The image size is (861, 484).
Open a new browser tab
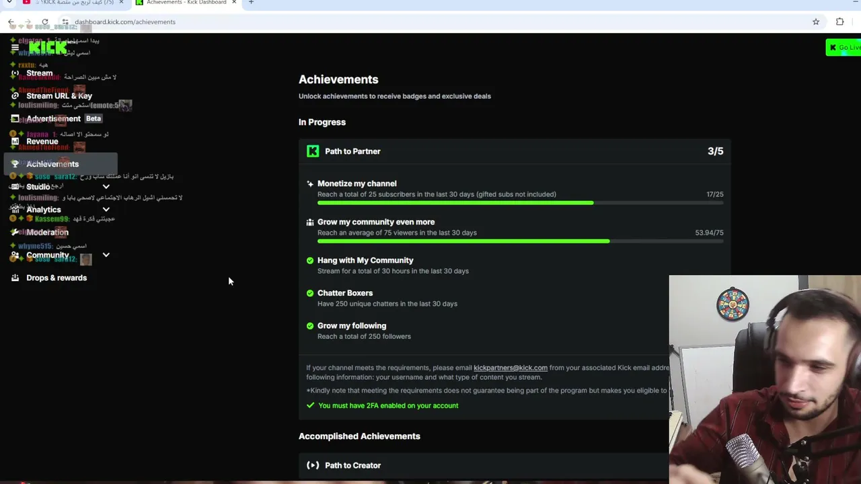(251, 3)
